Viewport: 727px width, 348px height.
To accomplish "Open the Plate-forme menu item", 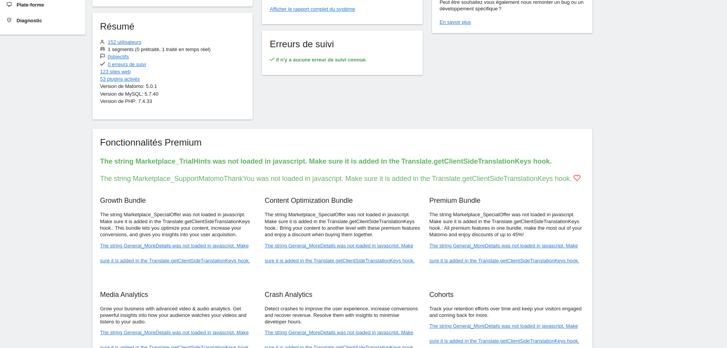I will (30, 5).
